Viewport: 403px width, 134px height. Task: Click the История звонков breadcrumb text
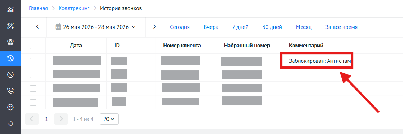click(x=121, y=8)
